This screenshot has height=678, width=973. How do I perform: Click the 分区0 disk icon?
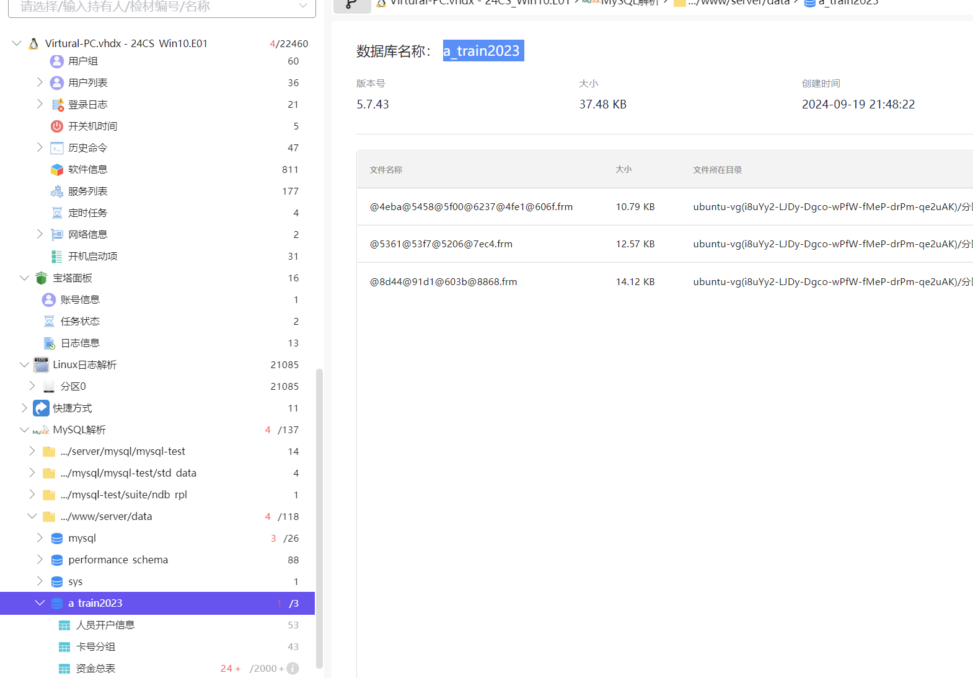coord(49,387)
